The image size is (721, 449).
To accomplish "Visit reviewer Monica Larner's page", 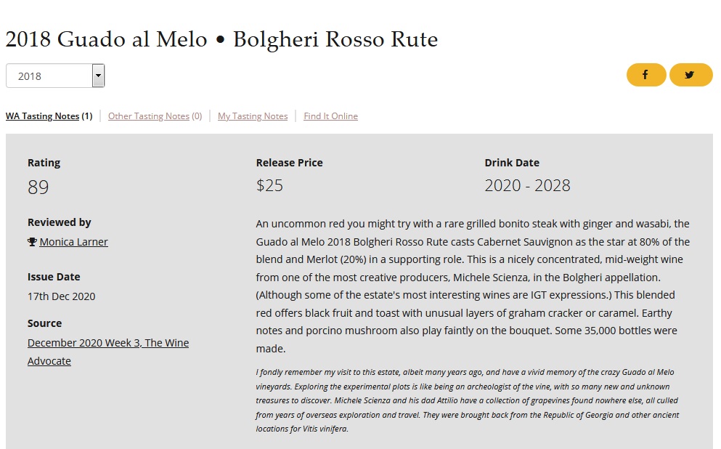I will 73,242.
